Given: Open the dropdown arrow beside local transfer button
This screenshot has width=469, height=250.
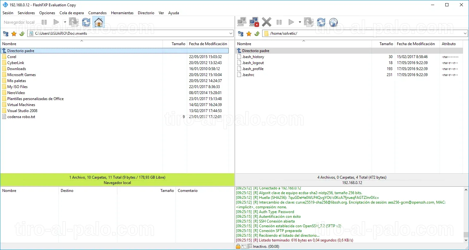Looking at the screenshot, I should click(x=65, y=22).
